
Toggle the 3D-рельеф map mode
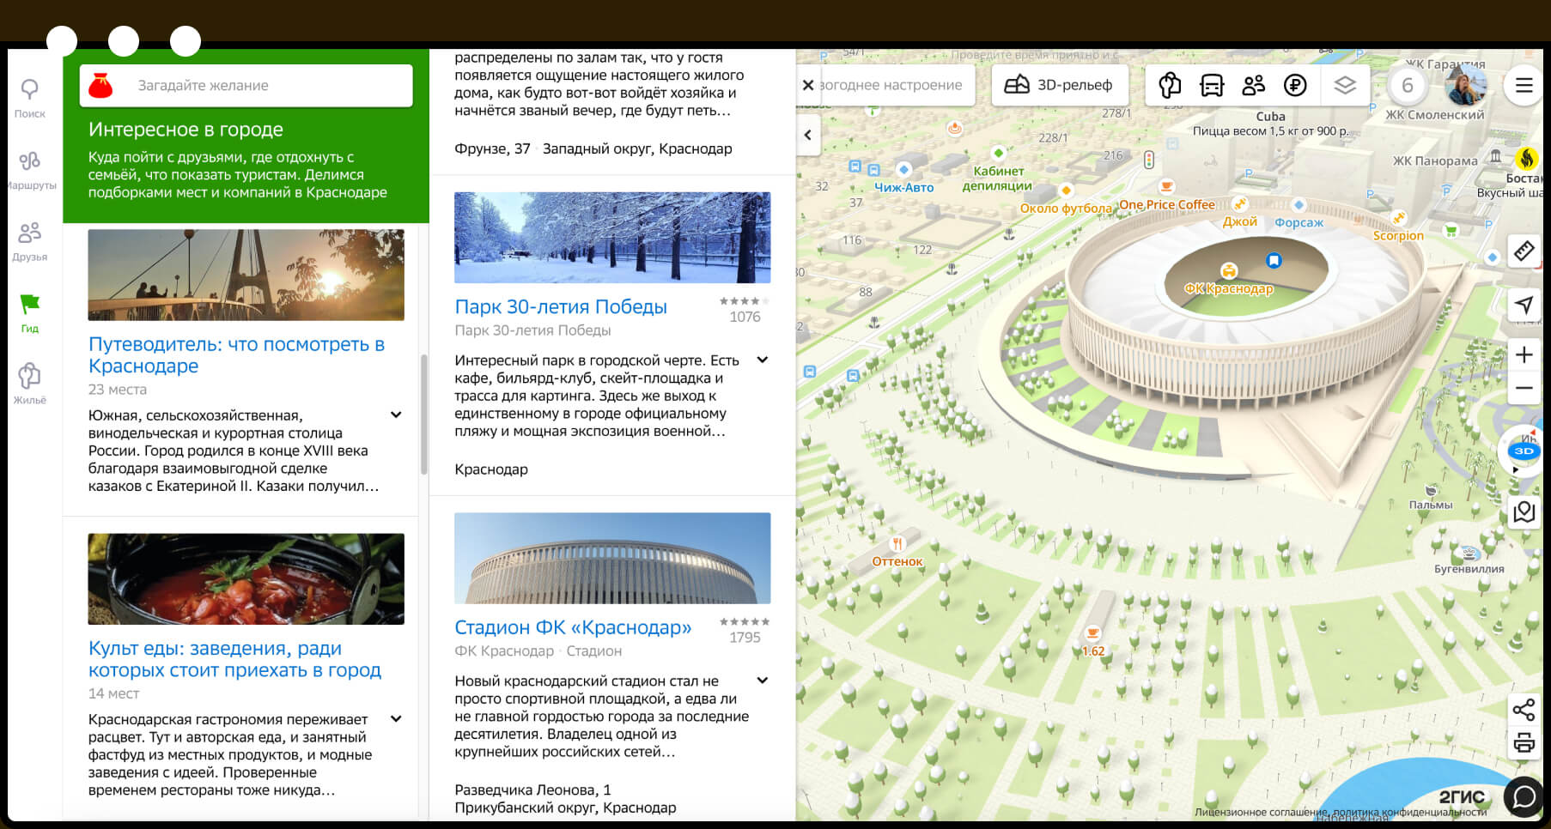tap(1059, 85)
